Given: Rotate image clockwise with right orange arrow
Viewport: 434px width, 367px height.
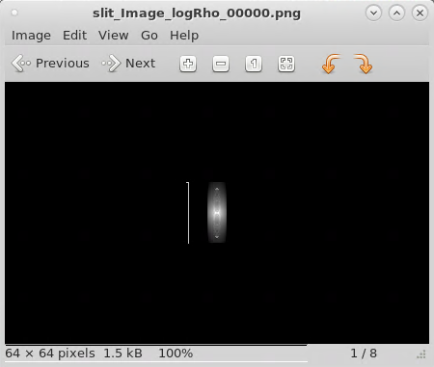Looking at the screenshot, I should click(364, 64).
